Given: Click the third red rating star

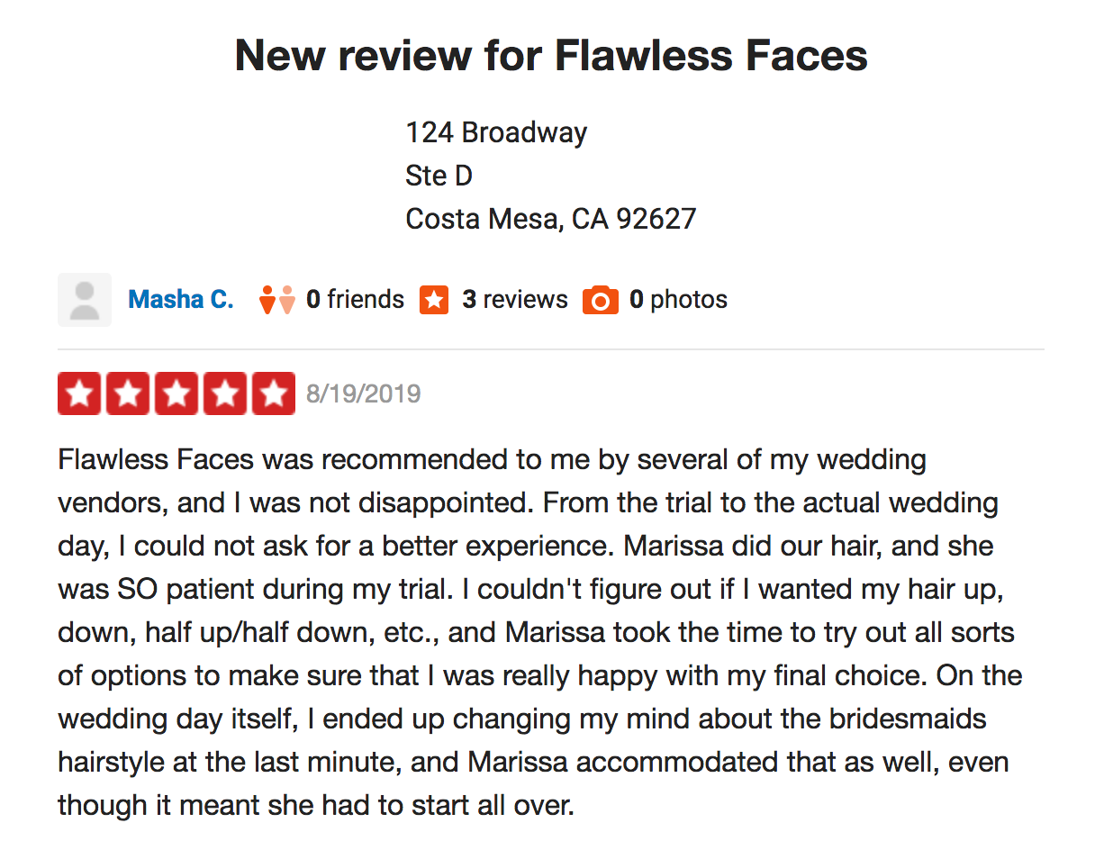Looking at the screenshot, I should click(x=176, y=393).
